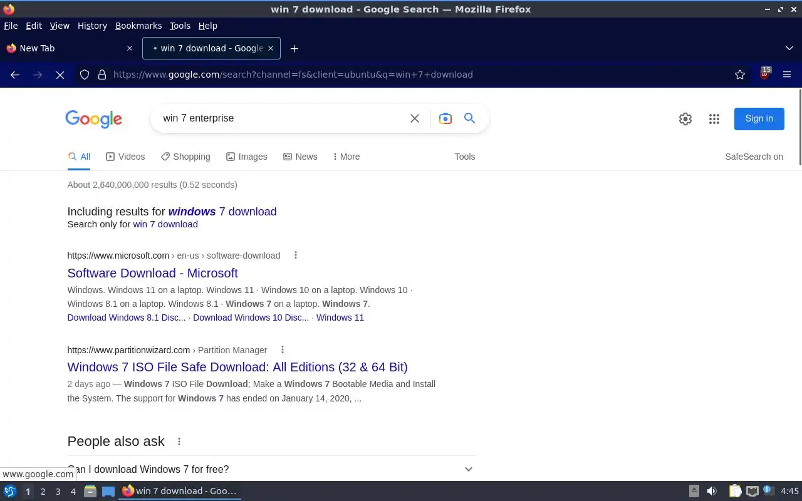Open the Help menu

click(207, 26)
